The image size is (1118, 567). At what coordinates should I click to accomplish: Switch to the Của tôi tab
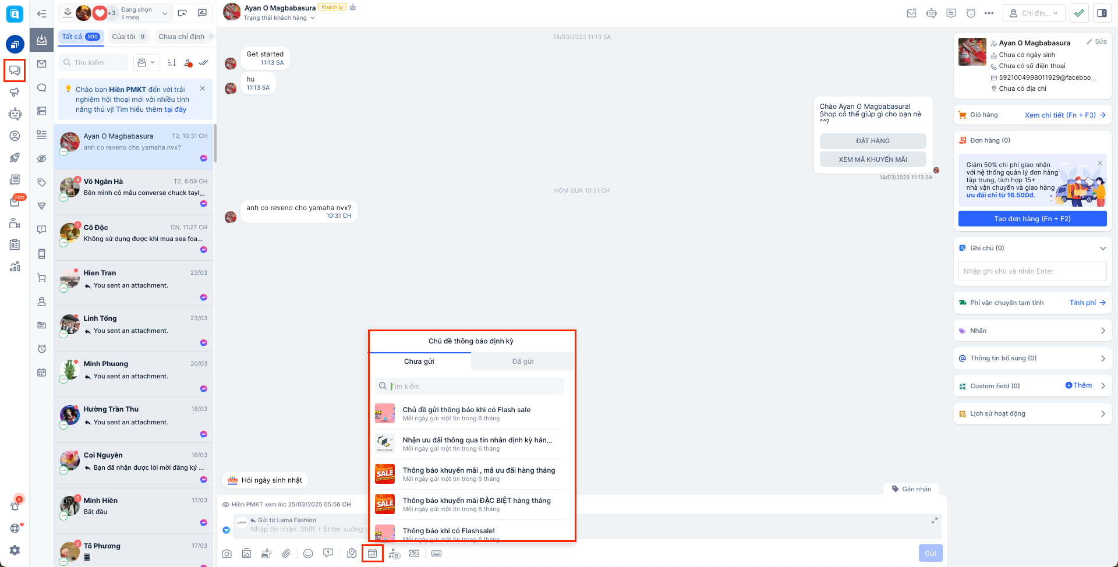click(x=129, y=37)
